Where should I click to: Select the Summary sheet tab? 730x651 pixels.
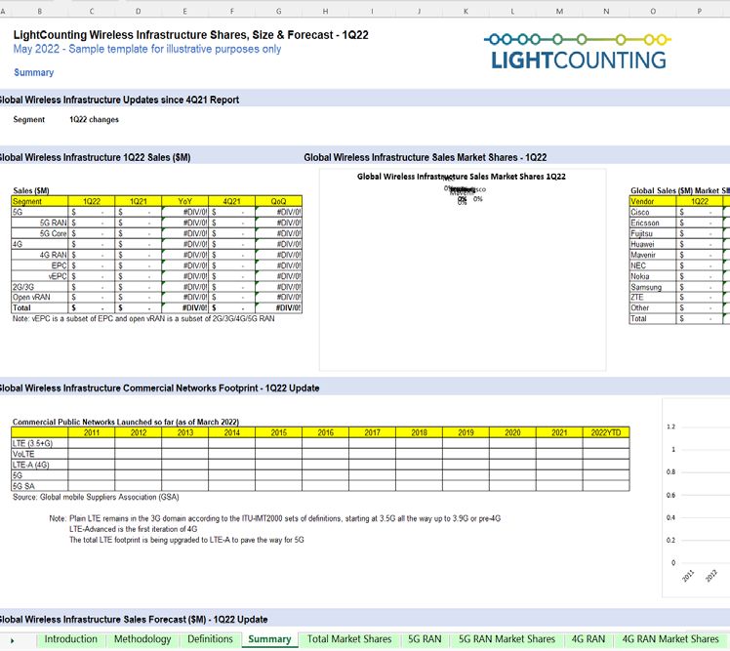coord(269,639)
